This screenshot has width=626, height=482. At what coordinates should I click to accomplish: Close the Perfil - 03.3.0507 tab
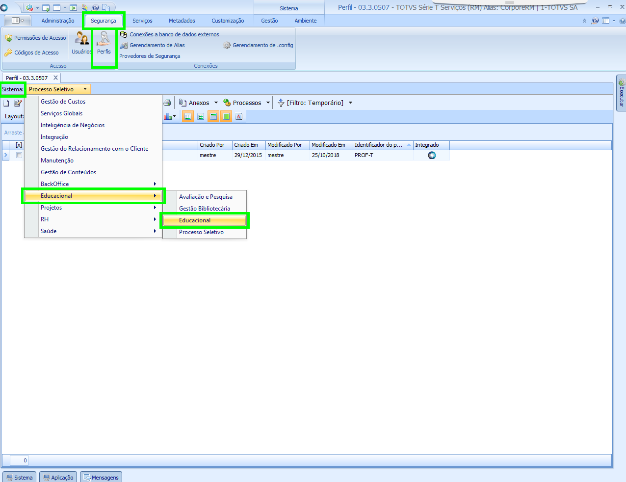point(55,78)
